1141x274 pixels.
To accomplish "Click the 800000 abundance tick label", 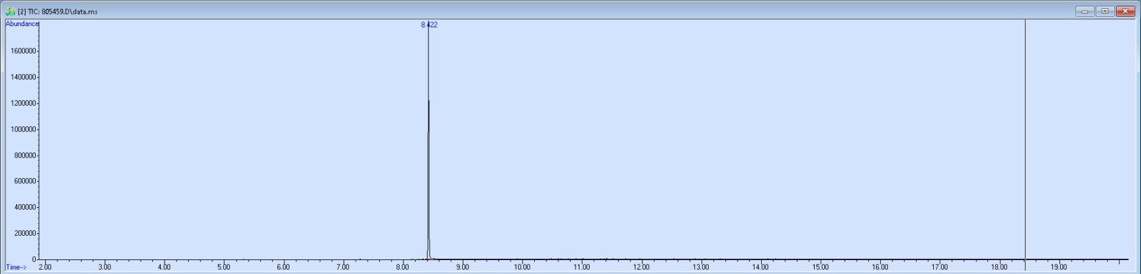I will tap(25, 155).
